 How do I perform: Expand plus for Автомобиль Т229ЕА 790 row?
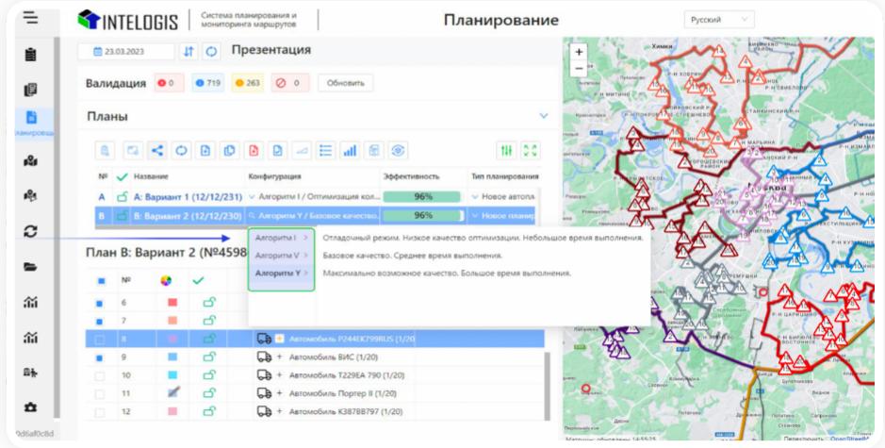[x=279, y=375]
